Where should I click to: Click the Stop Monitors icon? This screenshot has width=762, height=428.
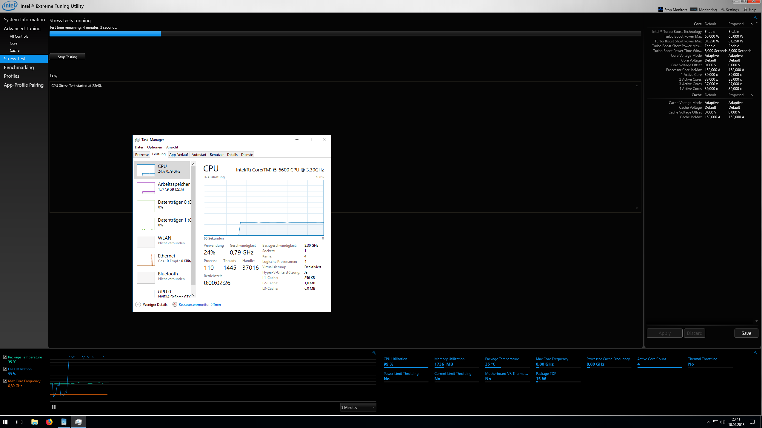coord(661,10)
